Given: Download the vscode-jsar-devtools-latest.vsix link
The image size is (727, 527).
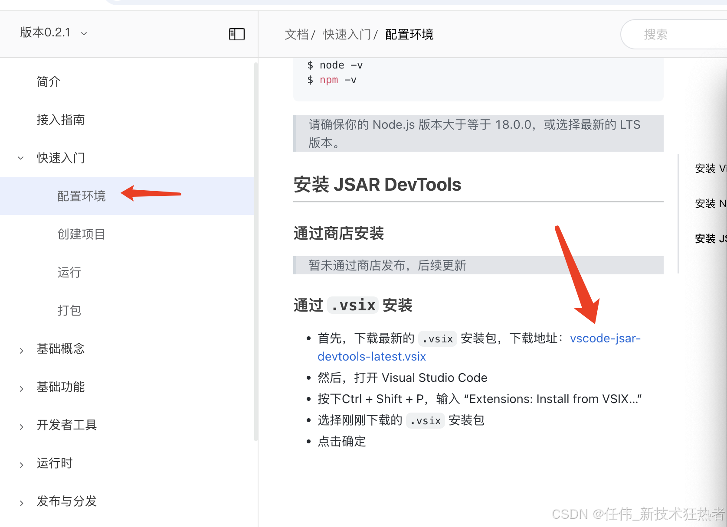Looking at the screenshot, I should 605,338.
